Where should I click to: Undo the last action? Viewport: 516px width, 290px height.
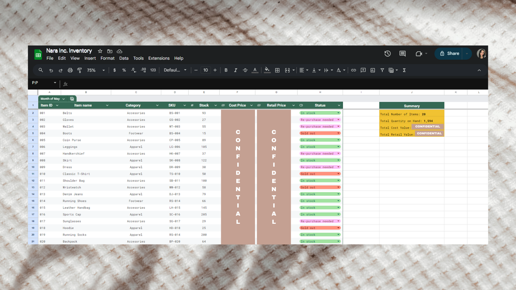(x=51, y=70)
